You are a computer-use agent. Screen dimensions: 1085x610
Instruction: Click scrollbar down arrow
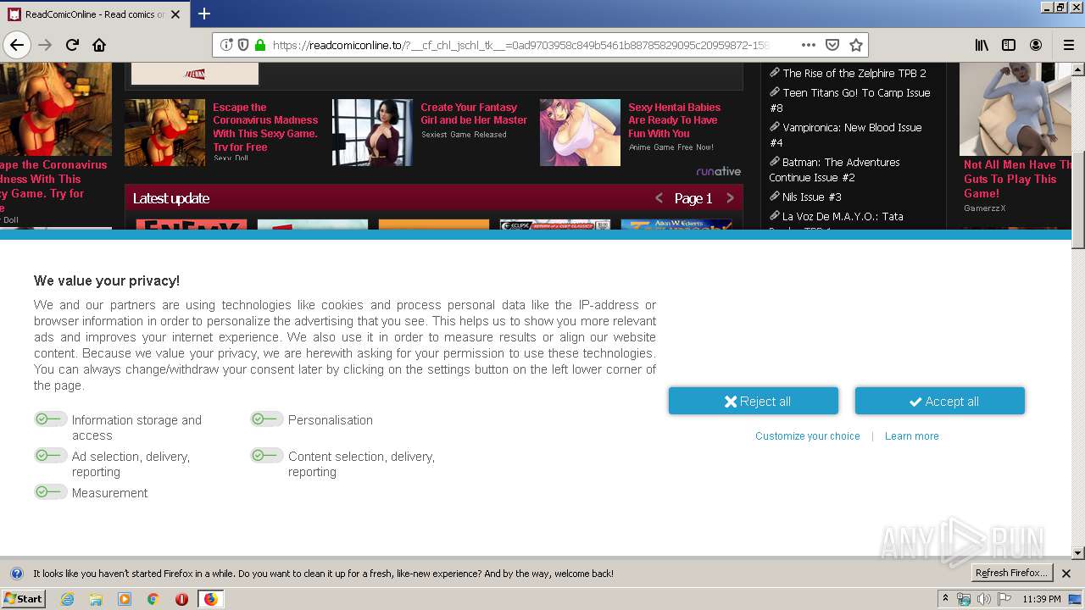coord(1077,553)
